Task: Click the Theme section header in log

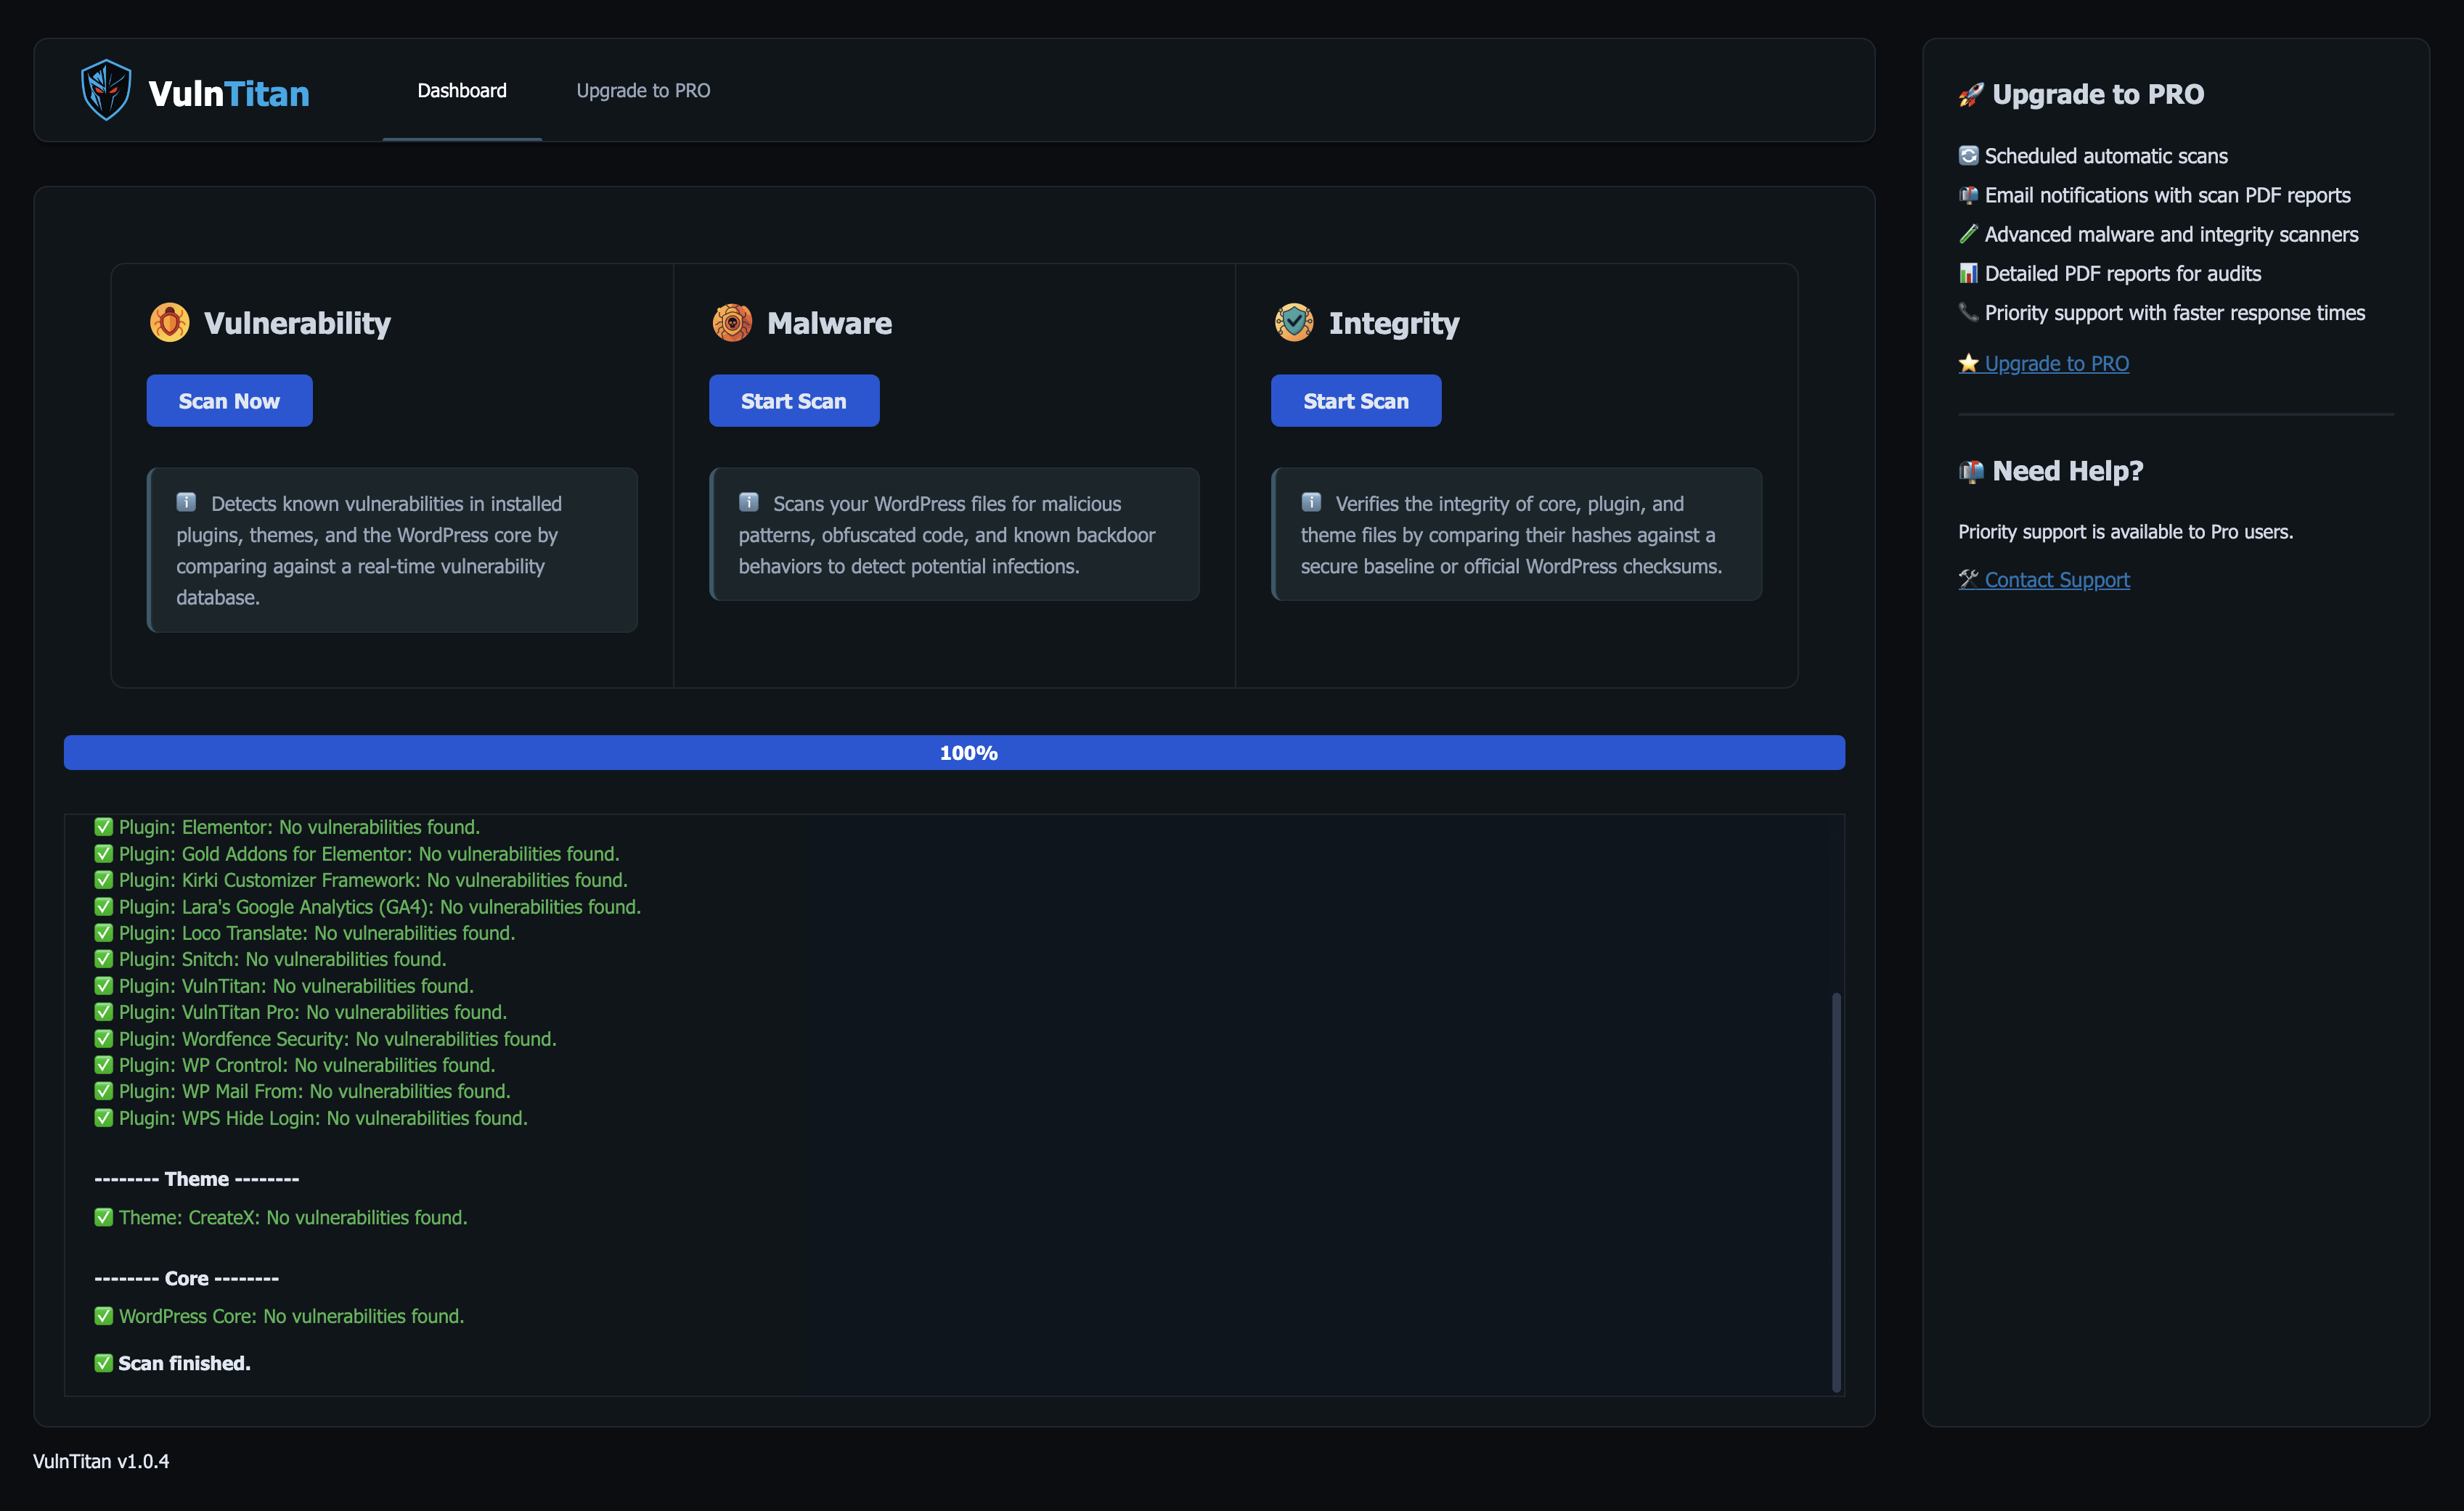Action: (197, 1179)
